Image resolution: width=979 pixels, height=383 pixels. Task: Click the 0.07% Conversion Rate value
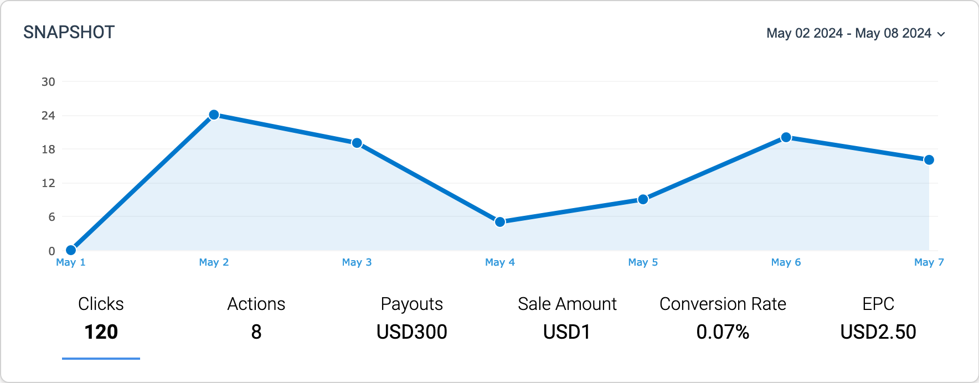tap(723, 333)
